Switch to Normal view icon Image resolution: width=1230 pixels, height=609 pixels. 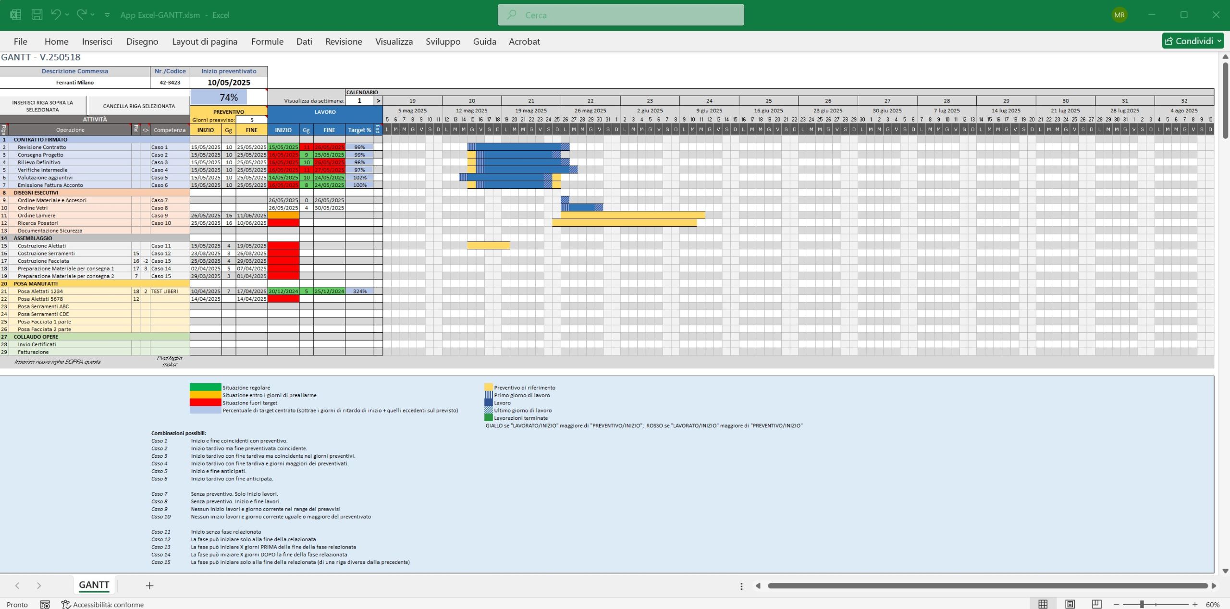coord(1043,604)
